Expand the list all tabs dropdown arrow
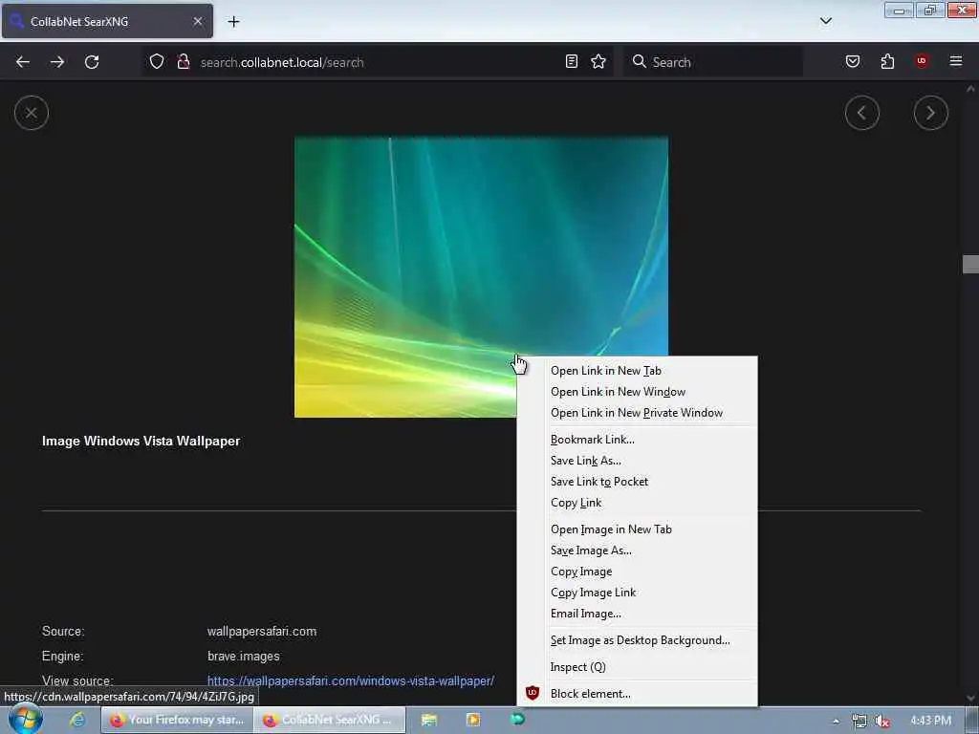This screenshot has width=979, height=734. 825,21
